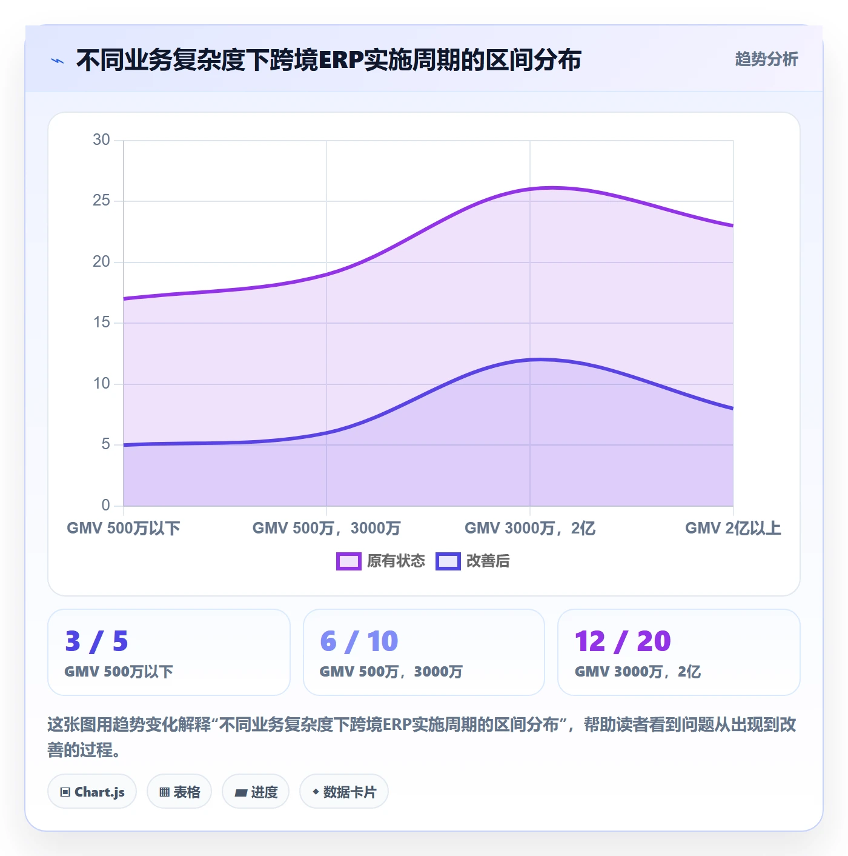Click the 原有状态 legend label
Screen dimensions: 848x856
point(396,561)
